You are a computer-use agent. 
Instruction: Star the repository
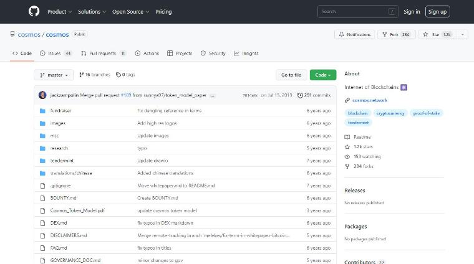tap(438, 34)
